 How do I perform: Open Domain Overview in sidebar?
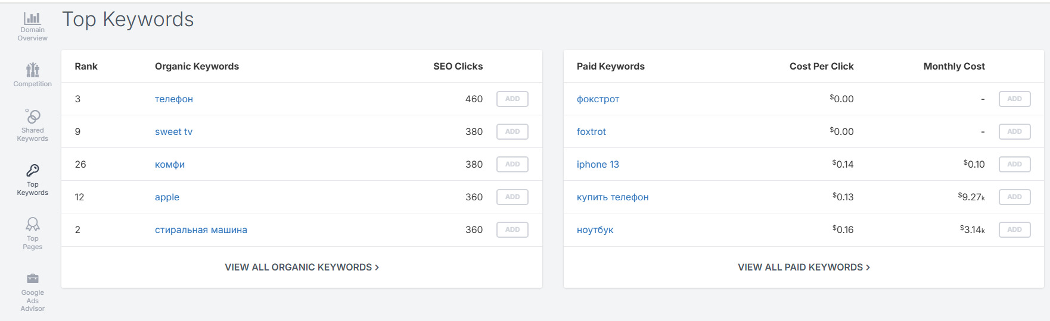click(32, 27)
